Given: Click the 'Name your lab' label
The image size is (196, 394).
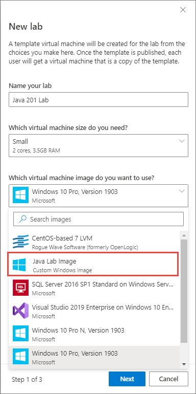Looking at the screenshot, I should tap(30, 85).
